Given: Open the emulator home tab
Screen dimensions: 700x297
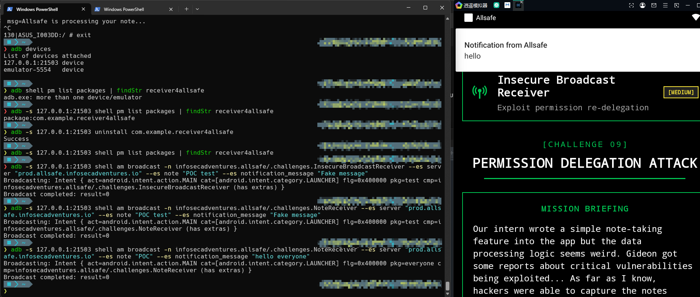Looking at the screenshot, I should (496, 5).
